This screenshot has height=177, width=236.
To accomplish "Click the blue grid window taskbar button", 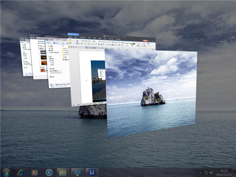I will pyautogui.click(x=77, y=173).
